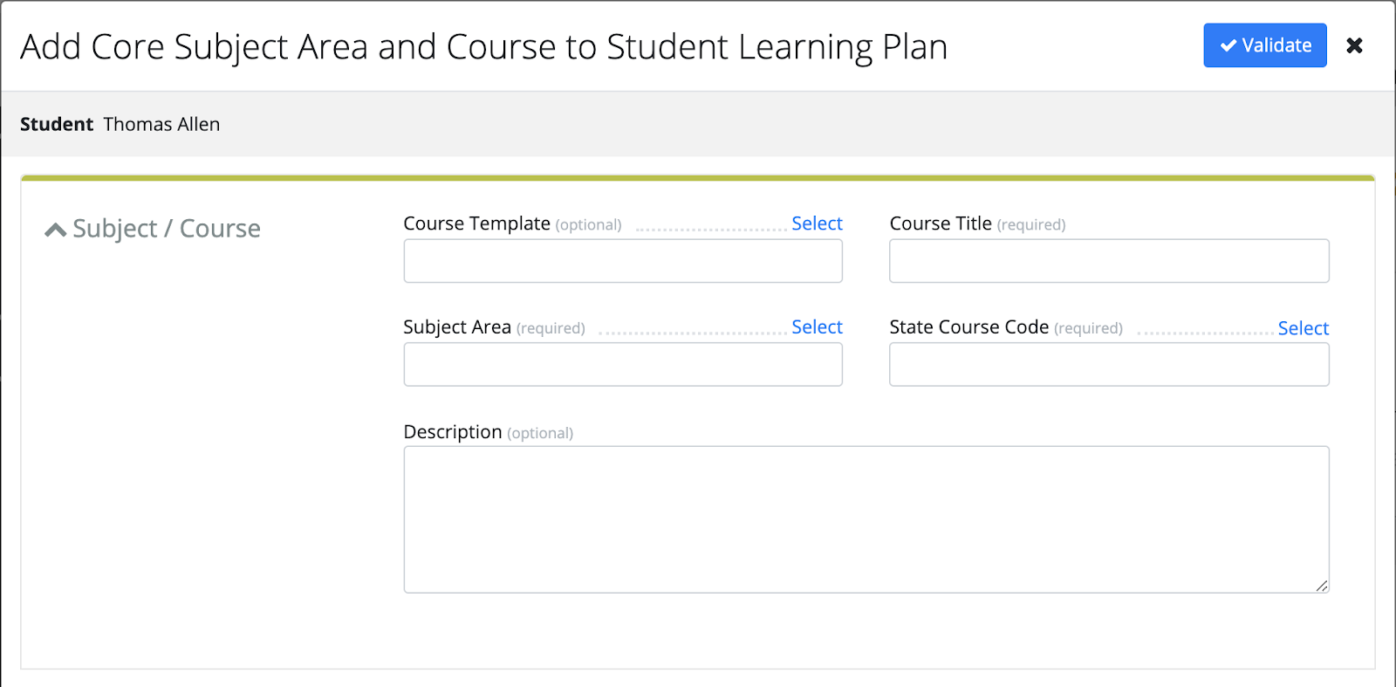Image resolution: width=1396 pixels, height=687 pixels.
Task: Click the Subject / Course section heading
Action: point(166,229)
